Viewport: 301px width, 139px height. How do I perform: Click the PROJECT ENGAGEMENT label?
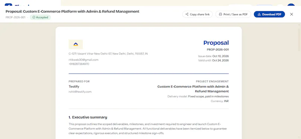(x=212, y=82)
